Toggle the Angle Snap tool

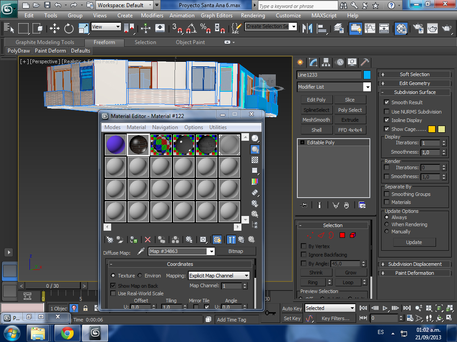point(191,28)
